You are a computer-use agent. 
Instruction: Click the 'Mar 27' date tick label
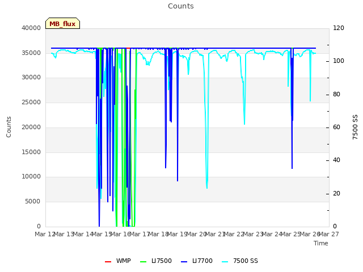(329, 234)
